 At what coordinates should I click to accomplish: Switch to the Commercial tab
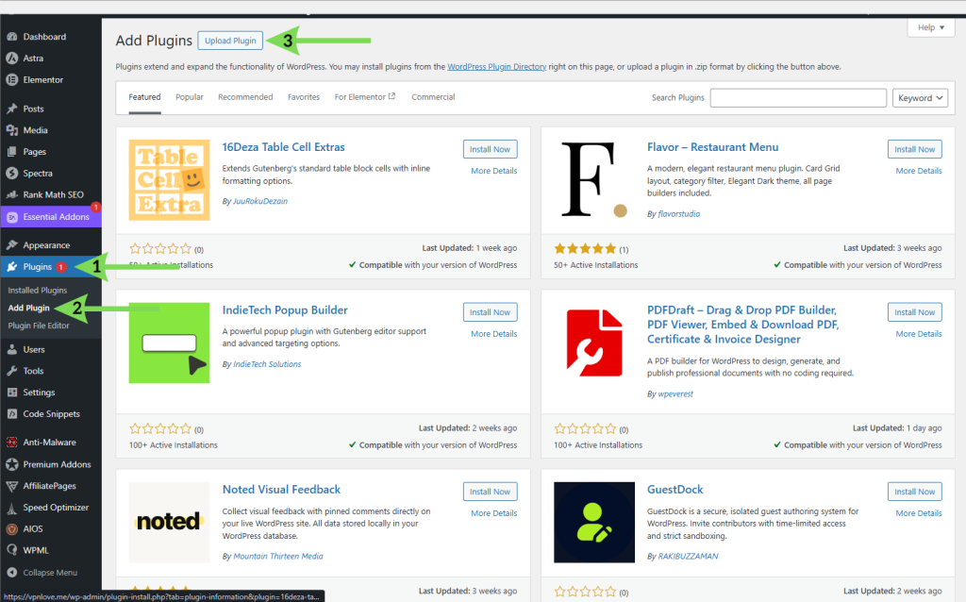coord(433,97)
